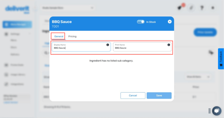Edit the Print Name field
Screen dimensions: 224x118
point(142,47)
